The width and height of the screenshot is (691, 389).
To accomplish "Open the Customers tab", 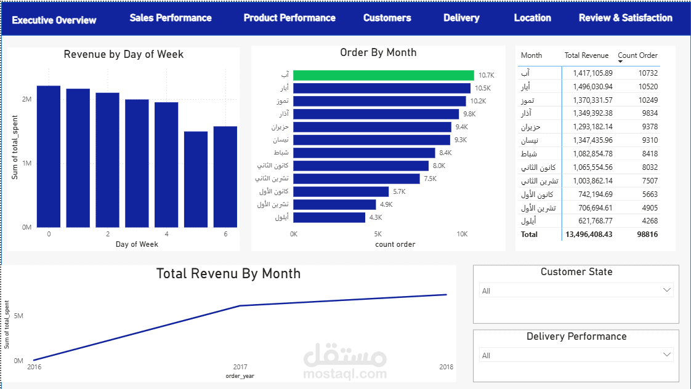I will pos(387,18).
